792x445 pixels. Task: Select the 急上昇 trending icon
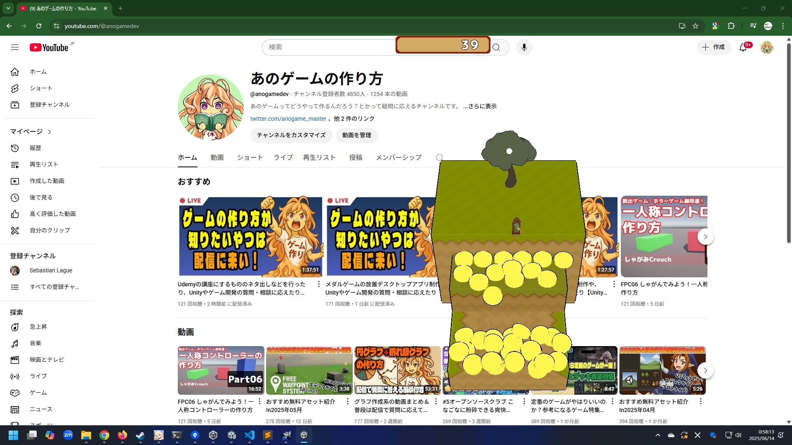(x=15, y=327)
